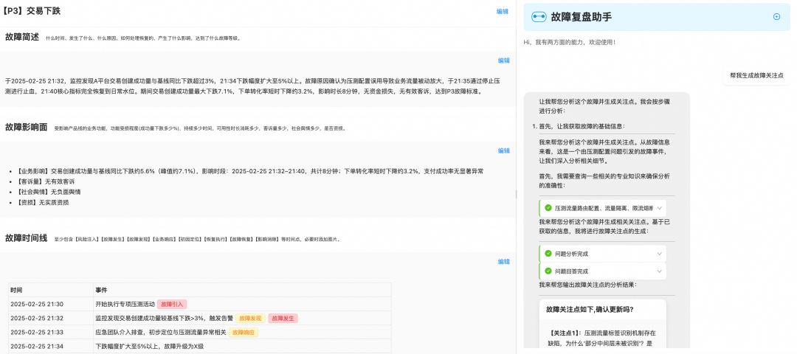Click the green check icon beside 问题回答完成
The image size is (797, 354).
[x=548, y=271]
